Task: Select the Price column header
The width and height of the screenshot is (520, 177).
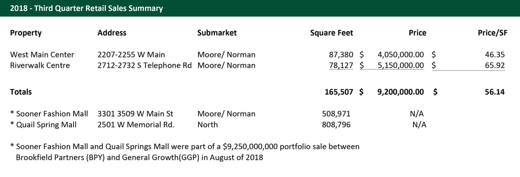Action: pos(417,33)
